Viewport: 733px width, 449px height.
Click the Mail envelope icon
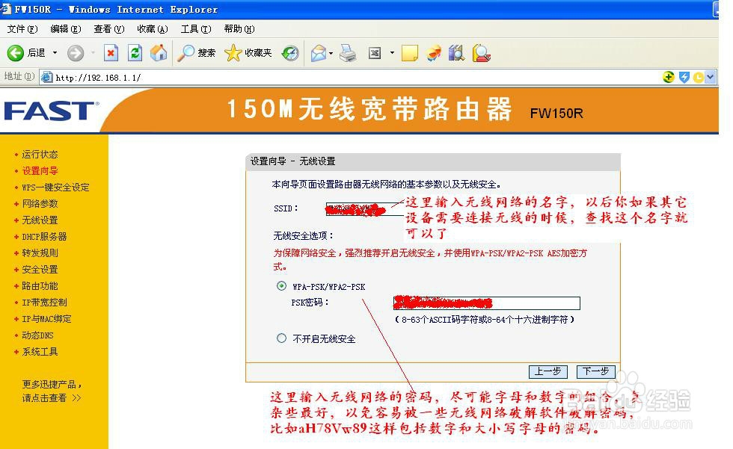point(319,53)
